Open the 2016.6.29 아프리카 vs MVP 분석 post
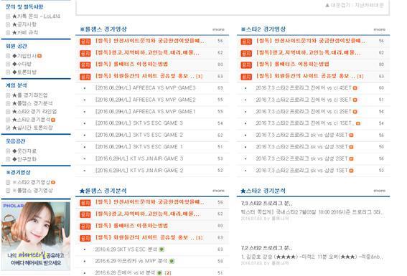Viewport: 407px width, 276px height. click(131, 261)
